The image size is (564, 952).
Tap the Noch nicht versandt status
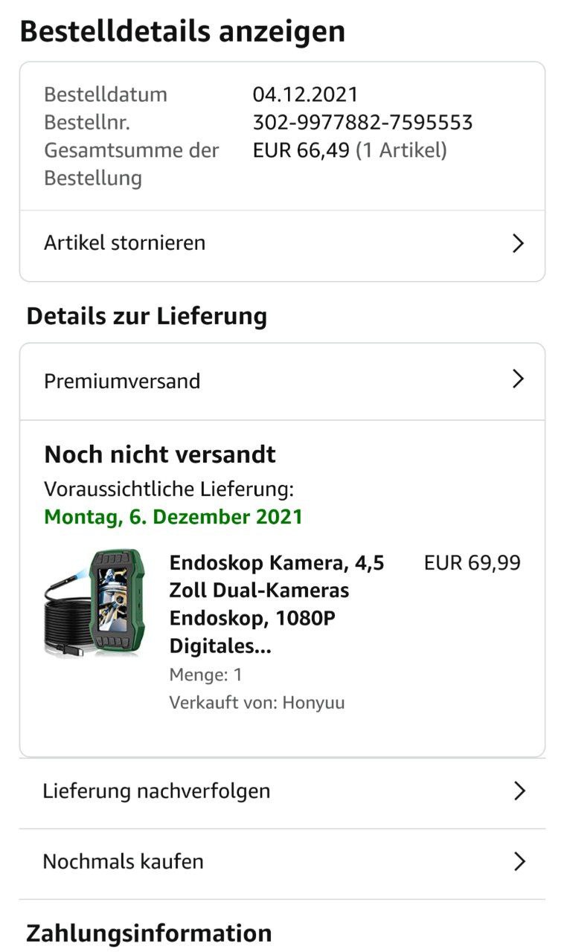(160, 454)
